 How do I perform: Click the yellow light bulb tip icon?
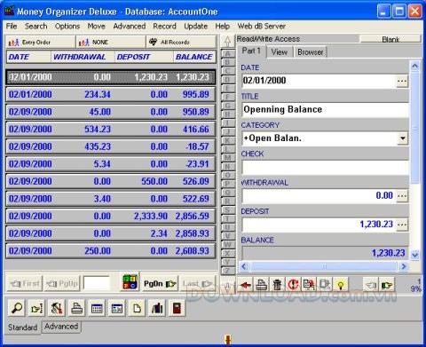[x=341, y=285]
